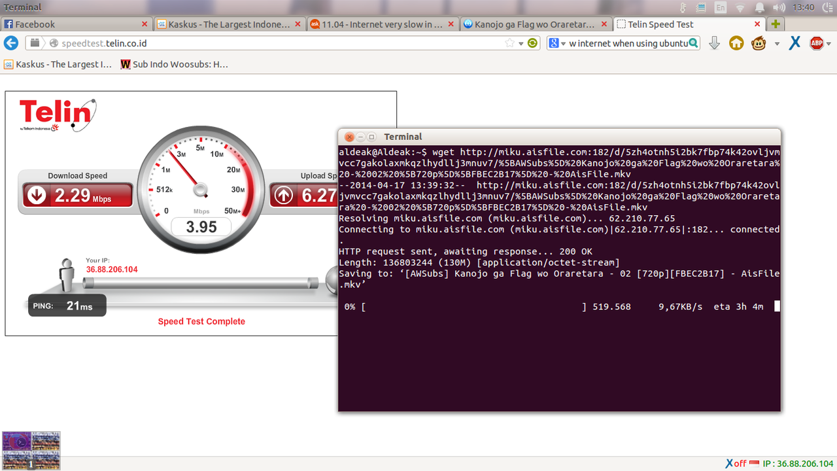Click the status bar IP : 36.88.206.104 entry
The width and height of the screenshot is (837, 471).
[x=798, y=463]
